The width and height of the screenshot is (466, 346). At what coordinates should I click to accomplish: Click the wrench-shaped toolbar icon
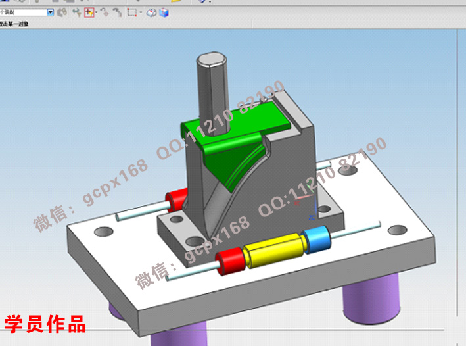coord(76,12)
